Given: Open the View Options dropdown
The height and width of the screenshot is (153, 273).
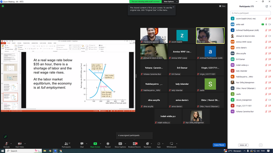Looking at the screenshot, I should tap(170, 2).
